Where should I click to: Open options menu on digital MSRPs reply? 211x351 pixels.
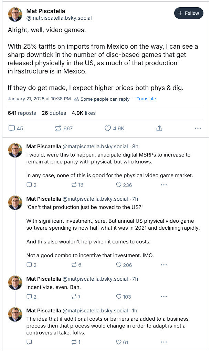pos(164,185)
